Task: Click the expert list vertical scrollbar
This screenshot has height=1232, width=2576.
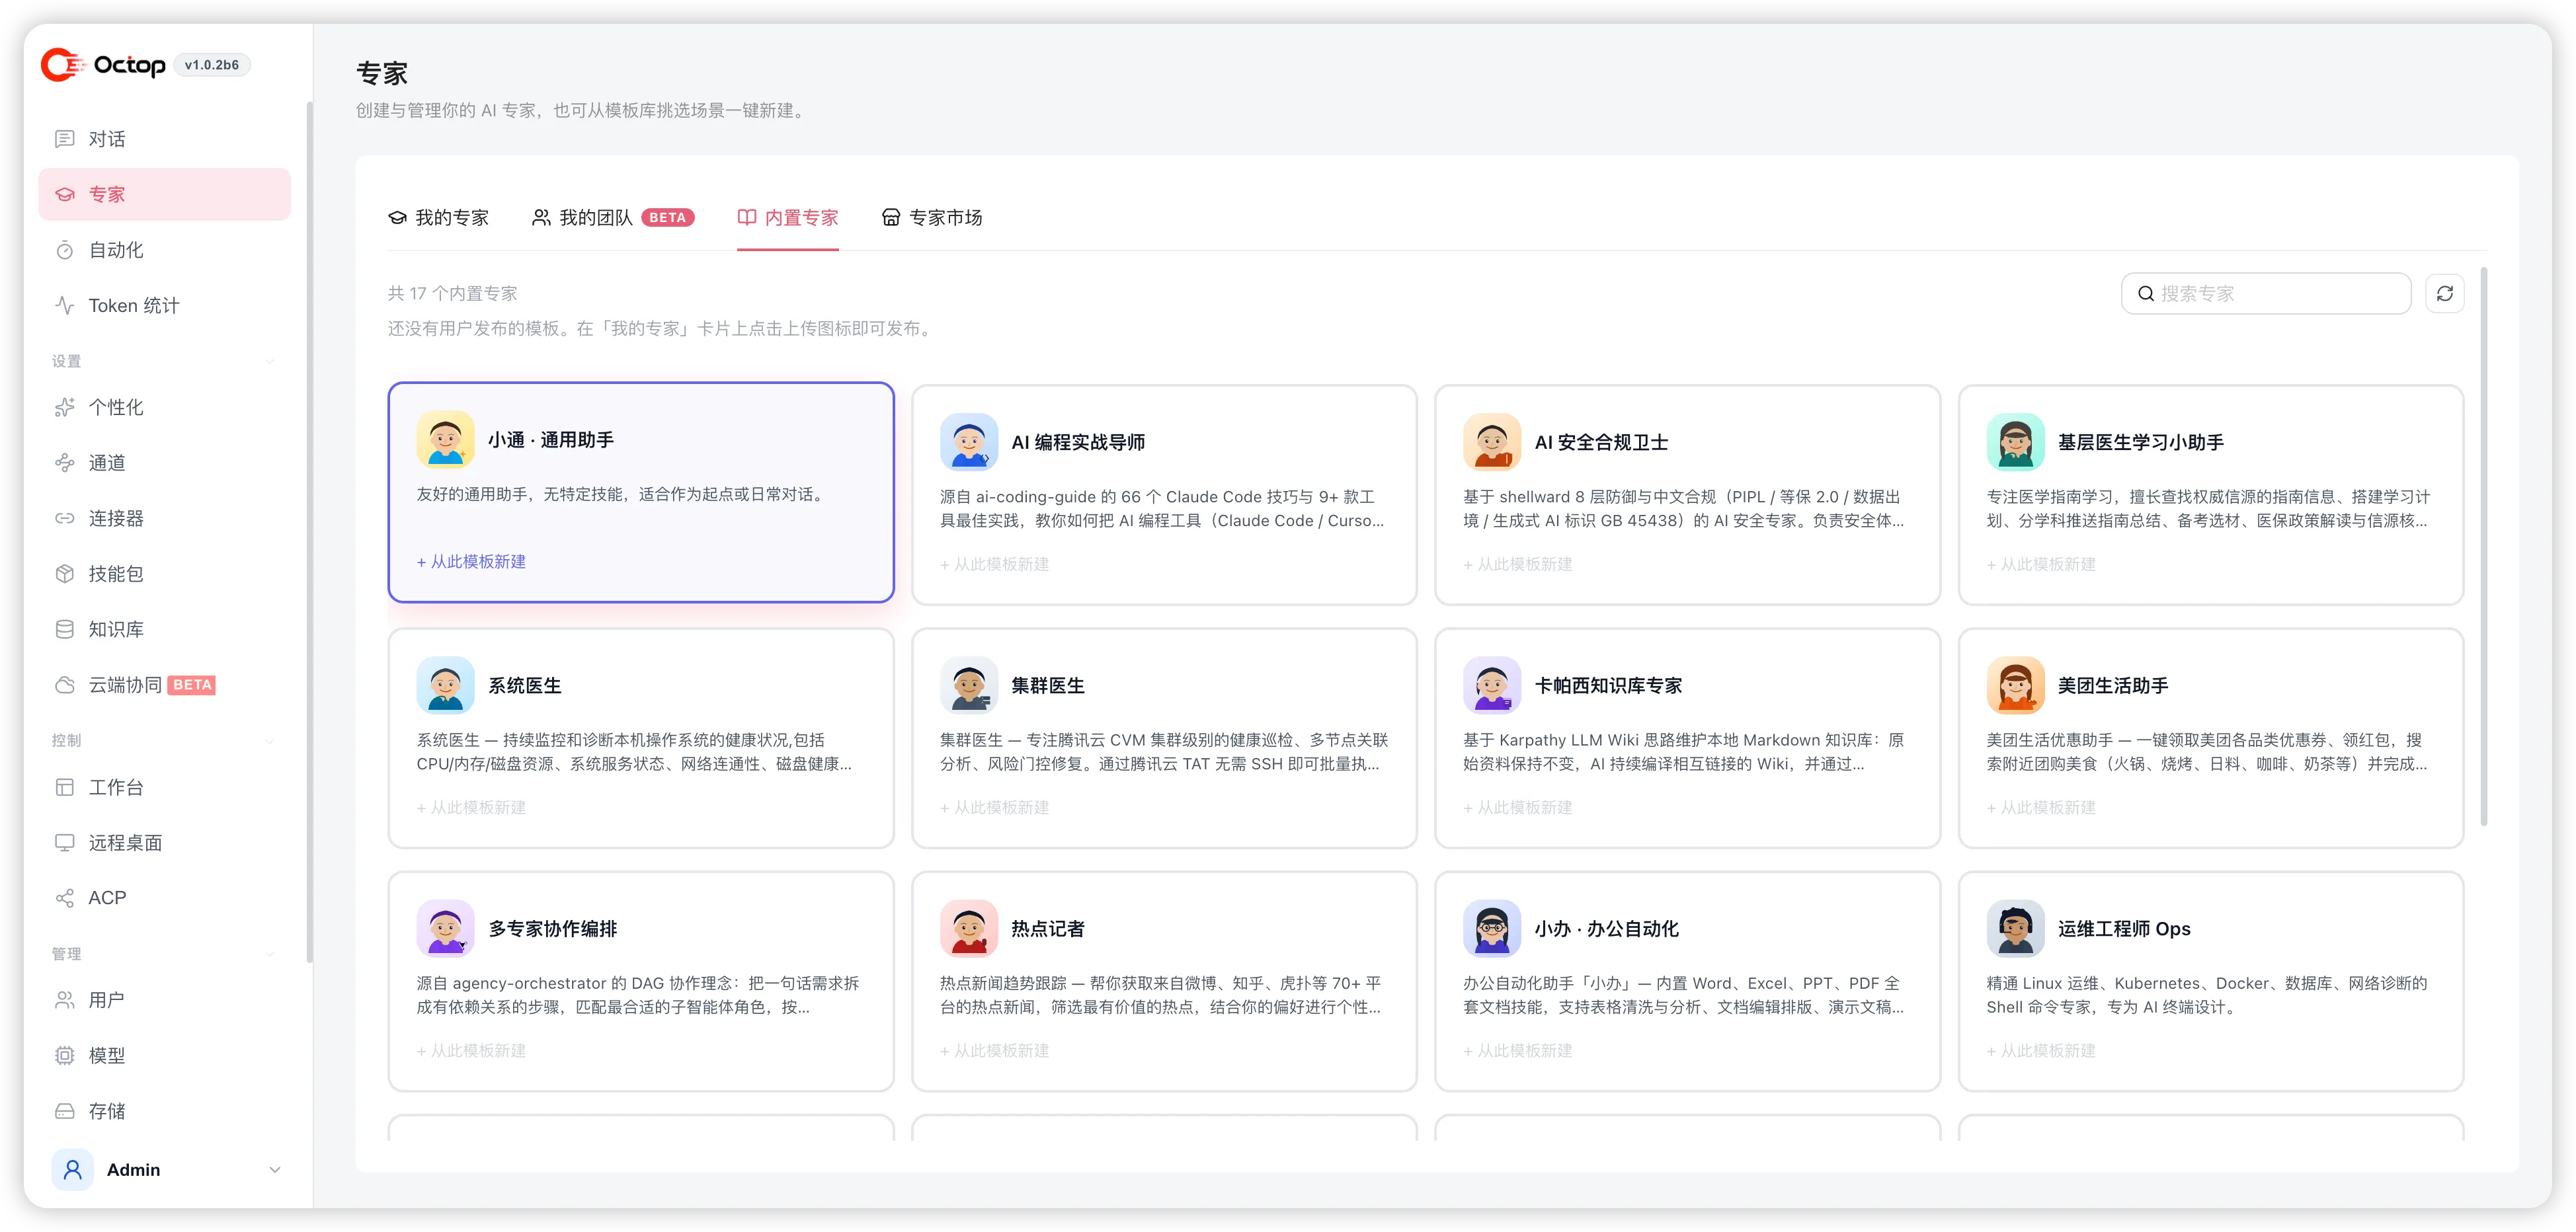Action: pos(2484,546)
